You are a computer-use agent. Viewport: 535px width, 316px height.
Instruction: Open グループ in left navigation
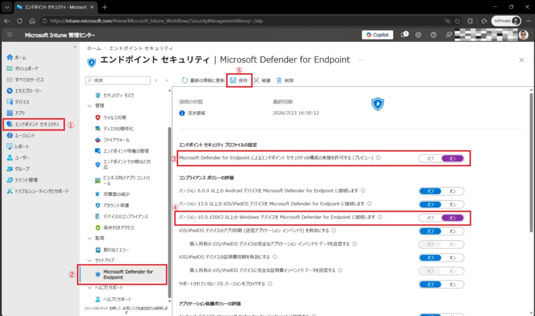click(18, 169)
